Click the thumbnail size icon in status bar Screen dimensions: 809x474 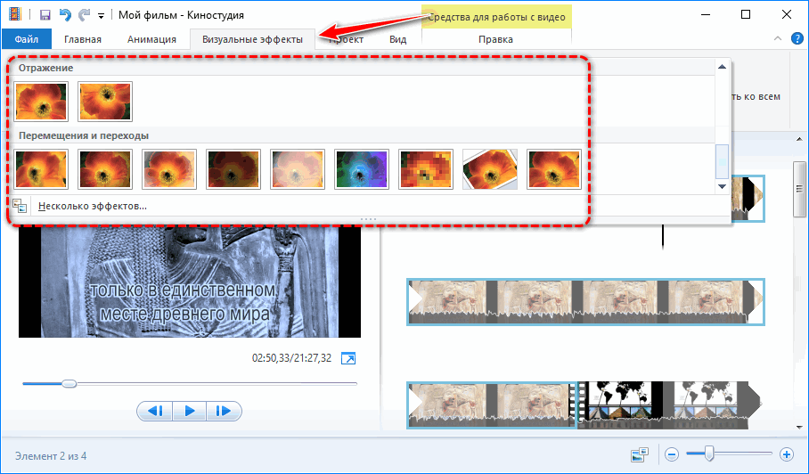click(640, 455)
